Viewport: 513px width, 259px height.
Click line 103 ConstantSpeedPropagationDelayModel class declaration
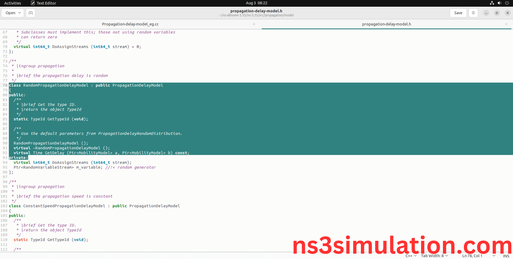click(94, 206)
